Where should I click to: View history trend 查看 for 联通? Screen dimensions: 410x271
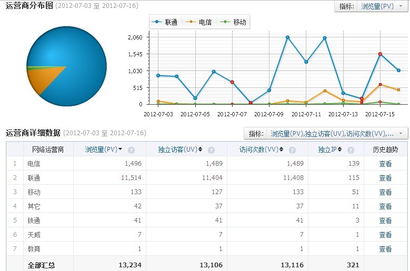[x=385, y=178]
